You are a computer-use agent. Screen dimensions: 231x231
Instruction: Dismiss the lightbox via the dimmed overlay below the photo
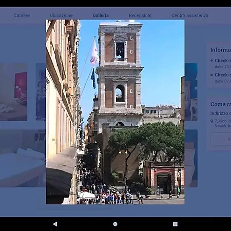(115, 210)
